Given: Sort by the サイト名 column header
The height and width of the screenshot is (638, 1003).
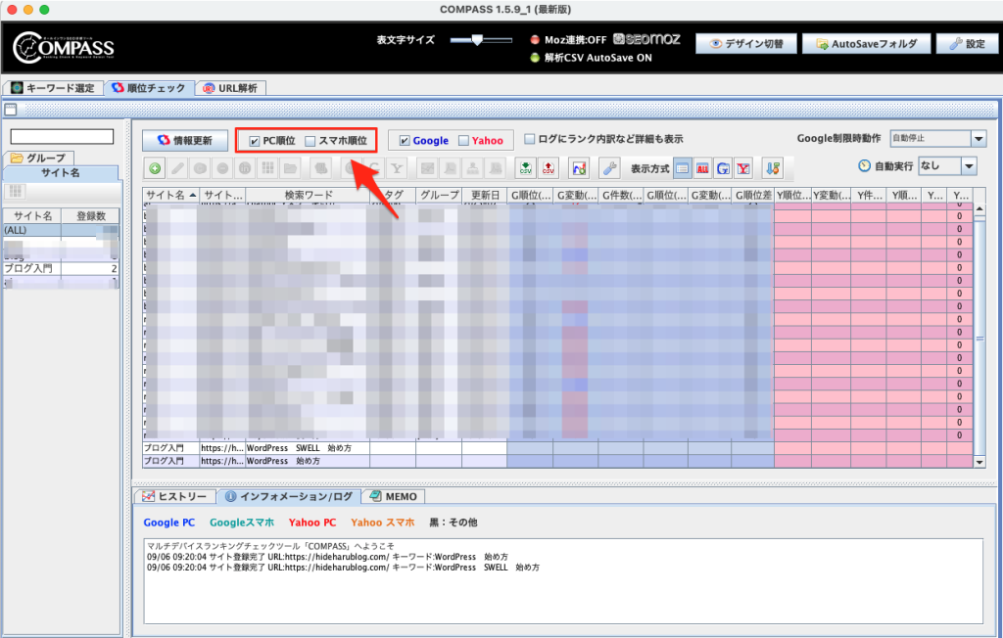Looking at the screenshot, I should (x=170, y=196).
